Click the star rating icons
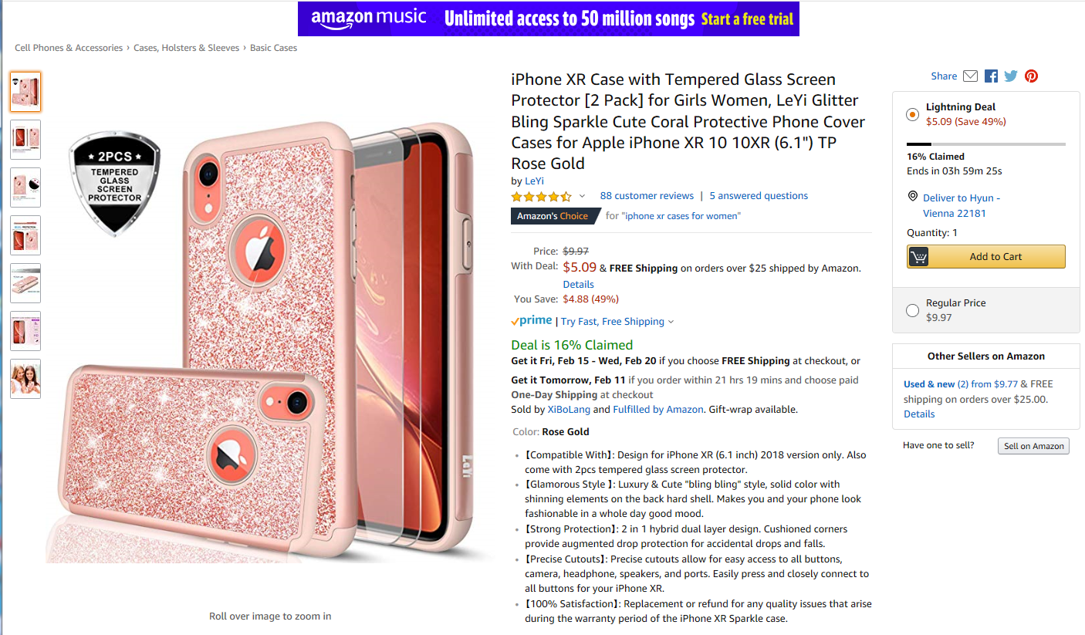This screenshot has height=635, width=1085. coord(541,196)
